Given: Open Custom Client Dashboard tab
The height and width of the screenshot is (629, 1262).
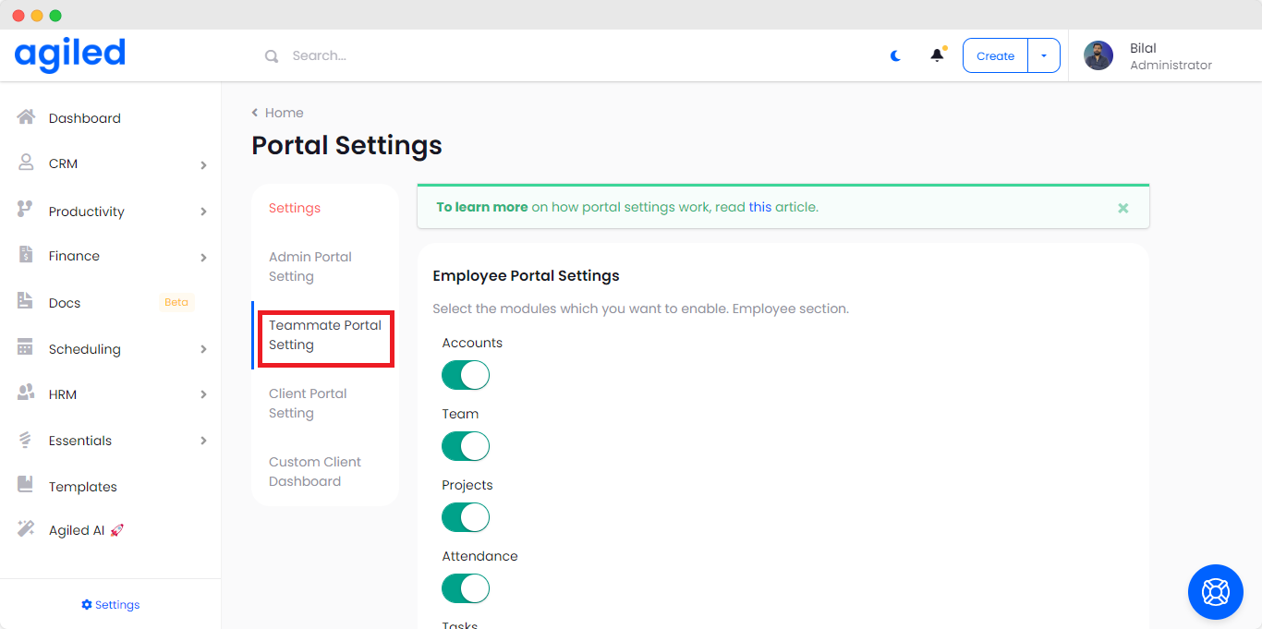Looking at the screenshot, I should (315, 471).
